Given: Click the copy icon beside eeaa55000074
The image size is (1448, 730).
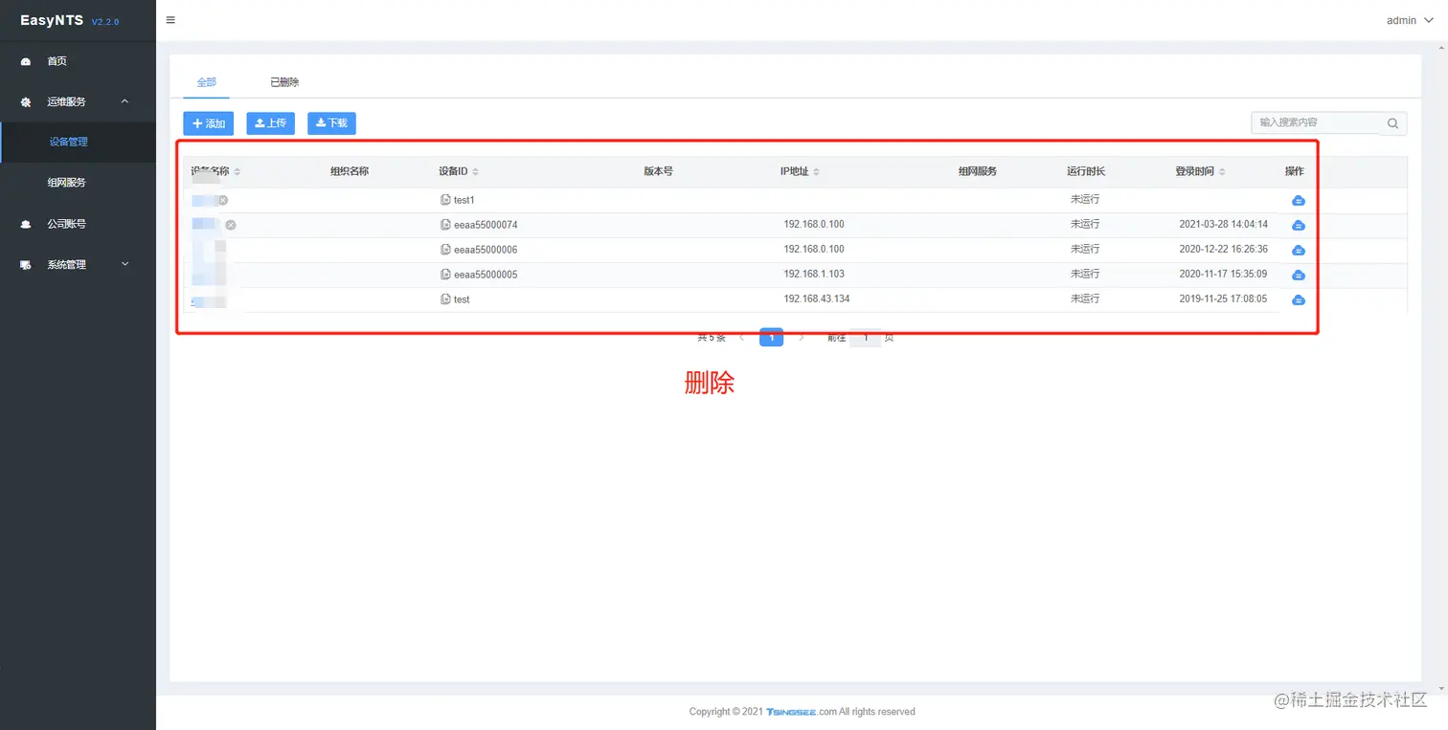Looking at the screenshot, I should (x=445, y=225).
